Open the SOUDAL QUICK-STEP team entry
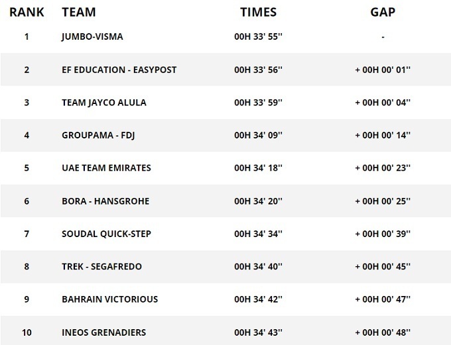Viewport: 451px width, 345px height. point(105,233)
